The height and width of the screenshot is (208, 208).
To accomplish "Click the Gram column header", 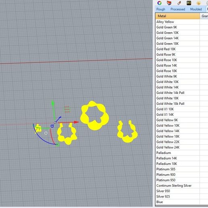I will [x=204, y=16].
